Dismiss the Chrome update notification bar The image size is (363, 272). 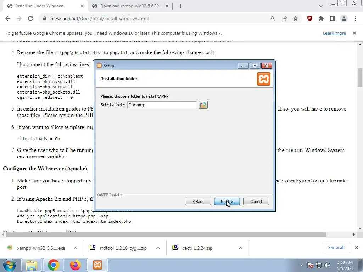354,33
